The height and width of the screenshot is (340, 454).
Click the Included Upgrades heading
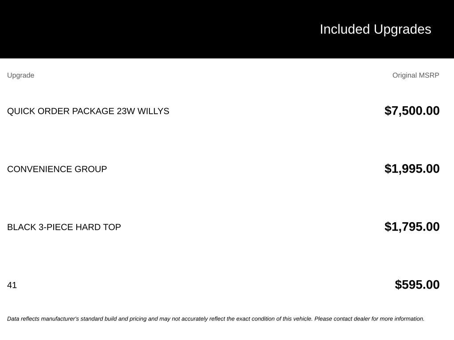(375, 29)
